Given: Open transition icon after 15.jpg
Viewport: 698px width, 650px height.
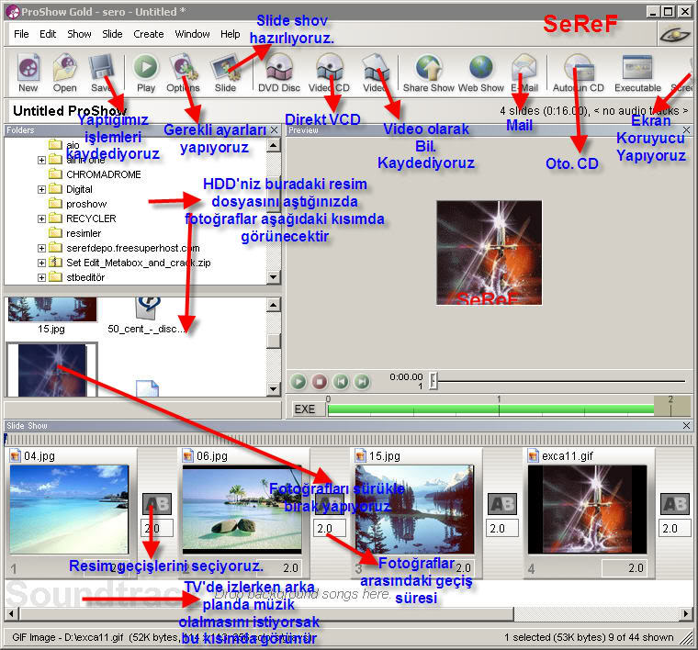Looking at the screenshot, I should (502, 504).
